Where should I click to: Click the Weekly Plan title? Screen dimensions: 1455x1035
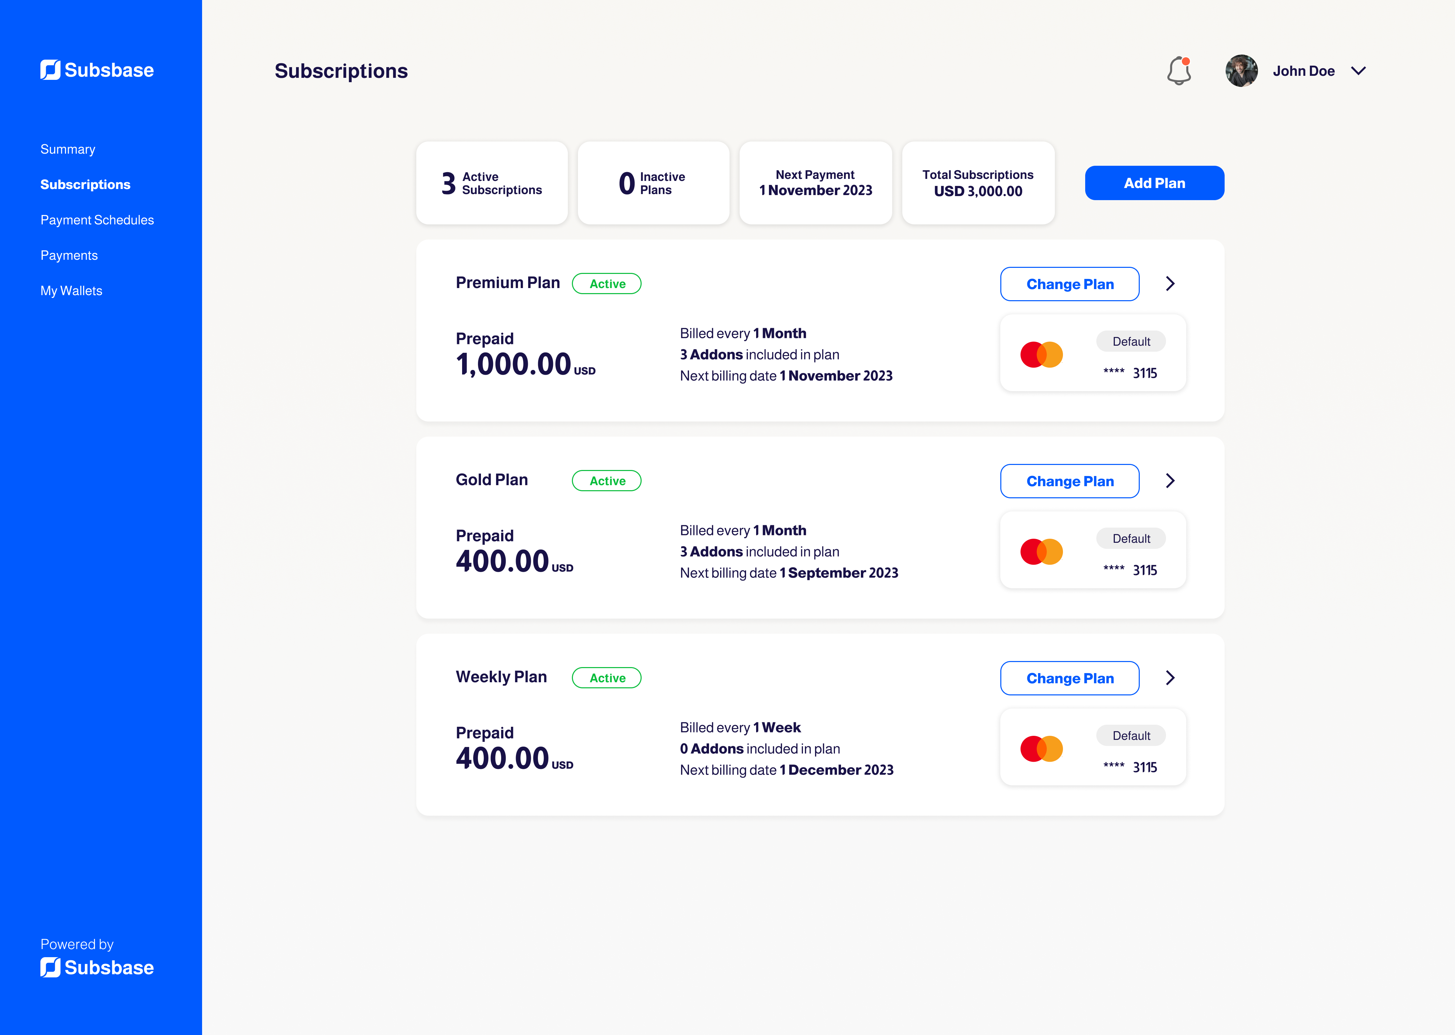[x=502, y=677]
